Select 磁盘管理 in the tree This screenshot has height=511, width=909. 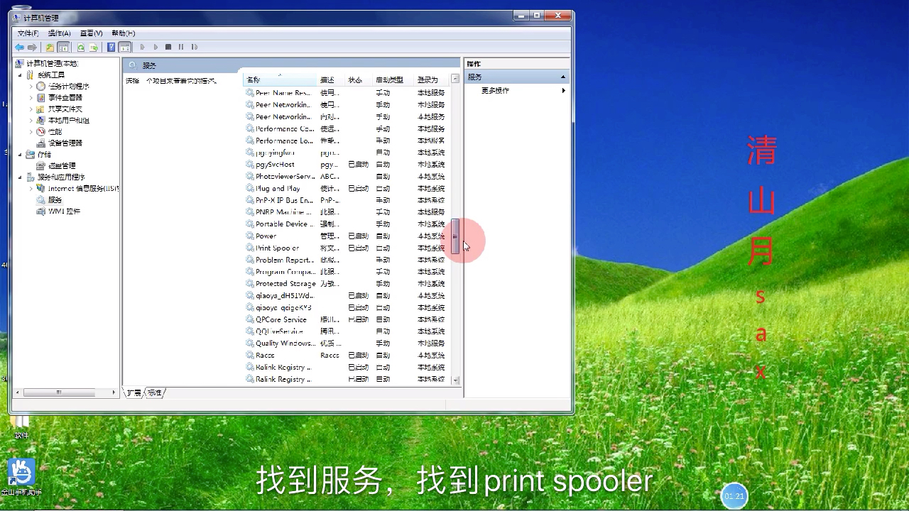[x=62, y=166]
